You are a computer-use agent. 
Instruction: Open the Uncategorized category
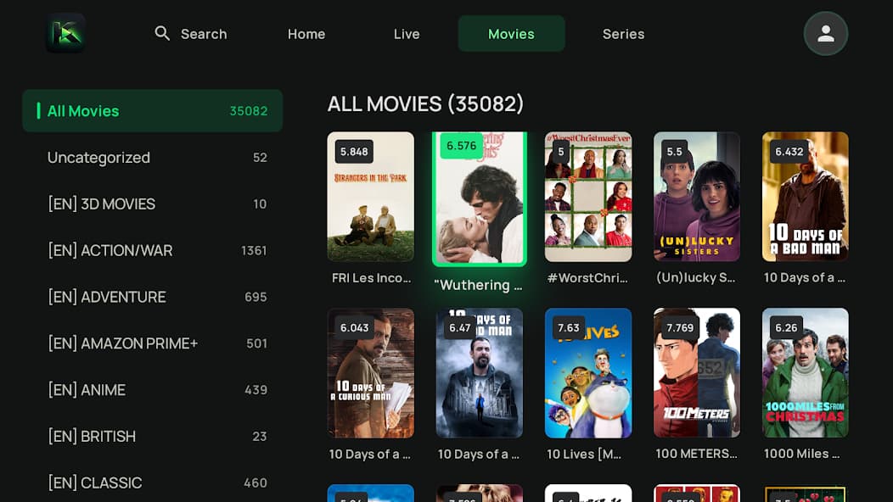[x=153, y=158]
